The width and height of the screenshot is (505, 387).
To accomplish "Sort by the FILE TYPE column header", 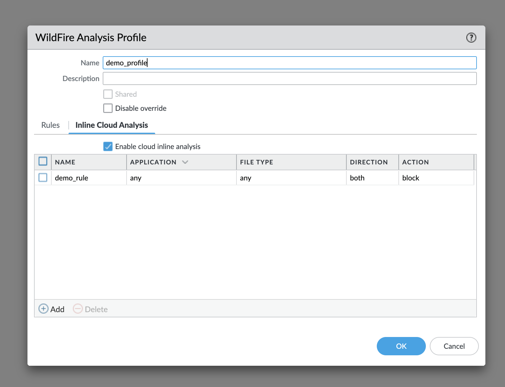I will click(x=256, y=162).
